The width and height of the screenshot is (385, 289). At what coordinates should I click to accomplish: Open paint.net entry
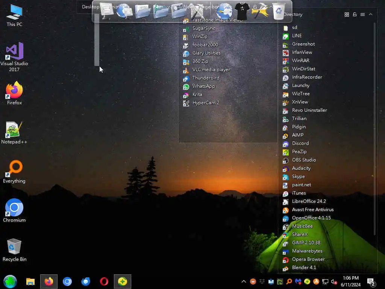tap(297, 185)
